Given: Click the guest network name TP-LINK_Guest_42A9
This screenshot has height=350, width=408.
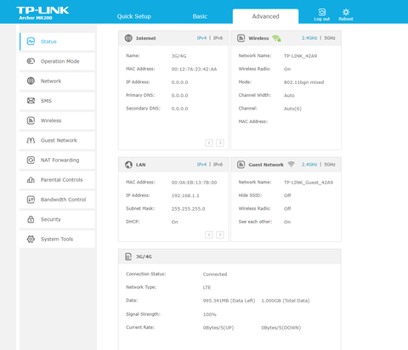Looking at the screenshot, I should (x=309, y=183).
